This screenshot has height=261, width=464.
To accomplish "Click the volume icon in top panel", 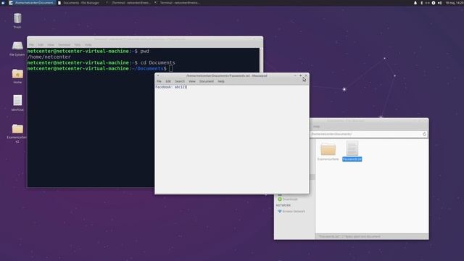I will tap(439, 3).
